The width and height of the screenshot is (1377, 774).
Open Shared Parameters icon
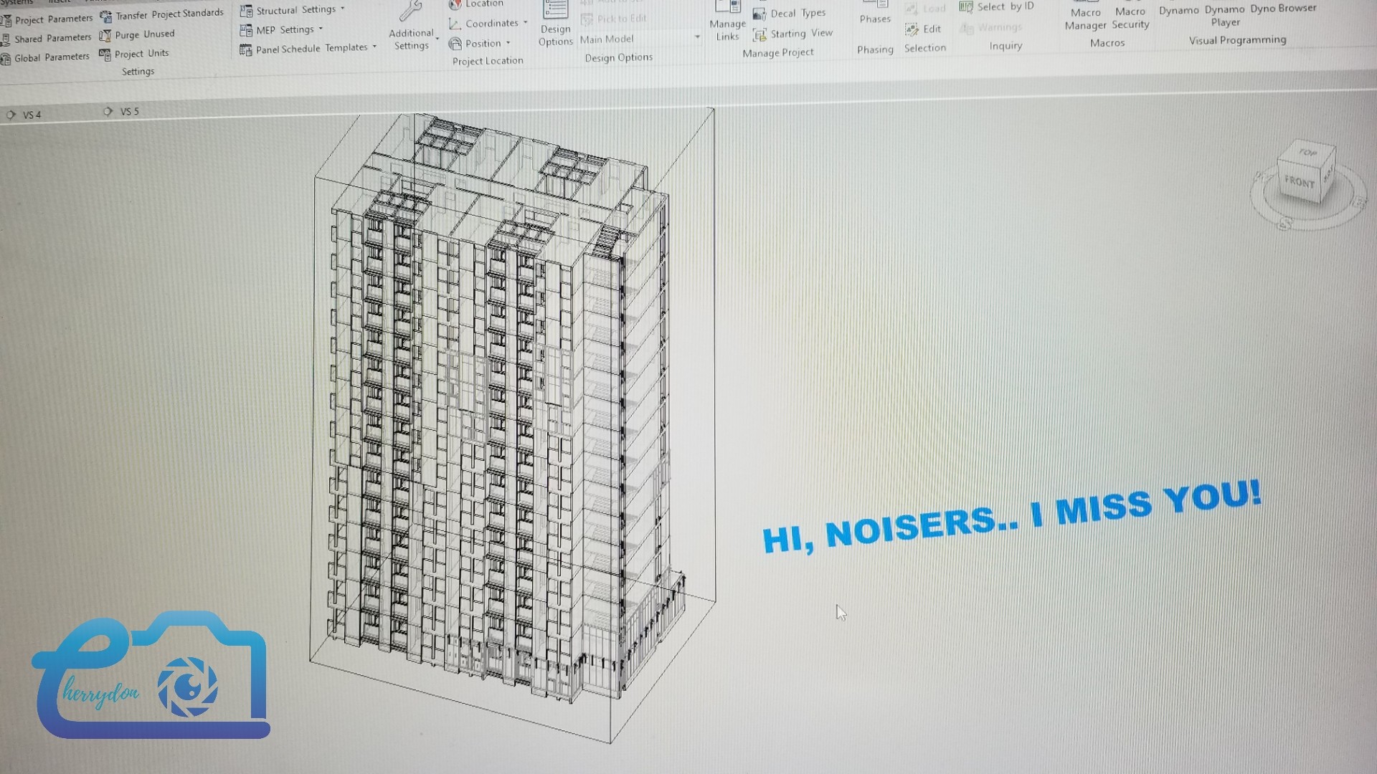tap(5, 39)
